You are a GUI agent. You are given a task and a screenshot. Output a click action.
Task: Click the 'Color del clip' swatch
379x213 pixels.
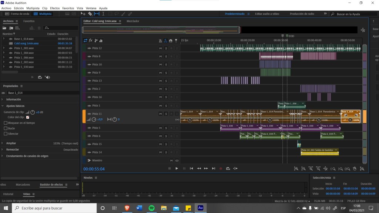click(x=27, y=117)
